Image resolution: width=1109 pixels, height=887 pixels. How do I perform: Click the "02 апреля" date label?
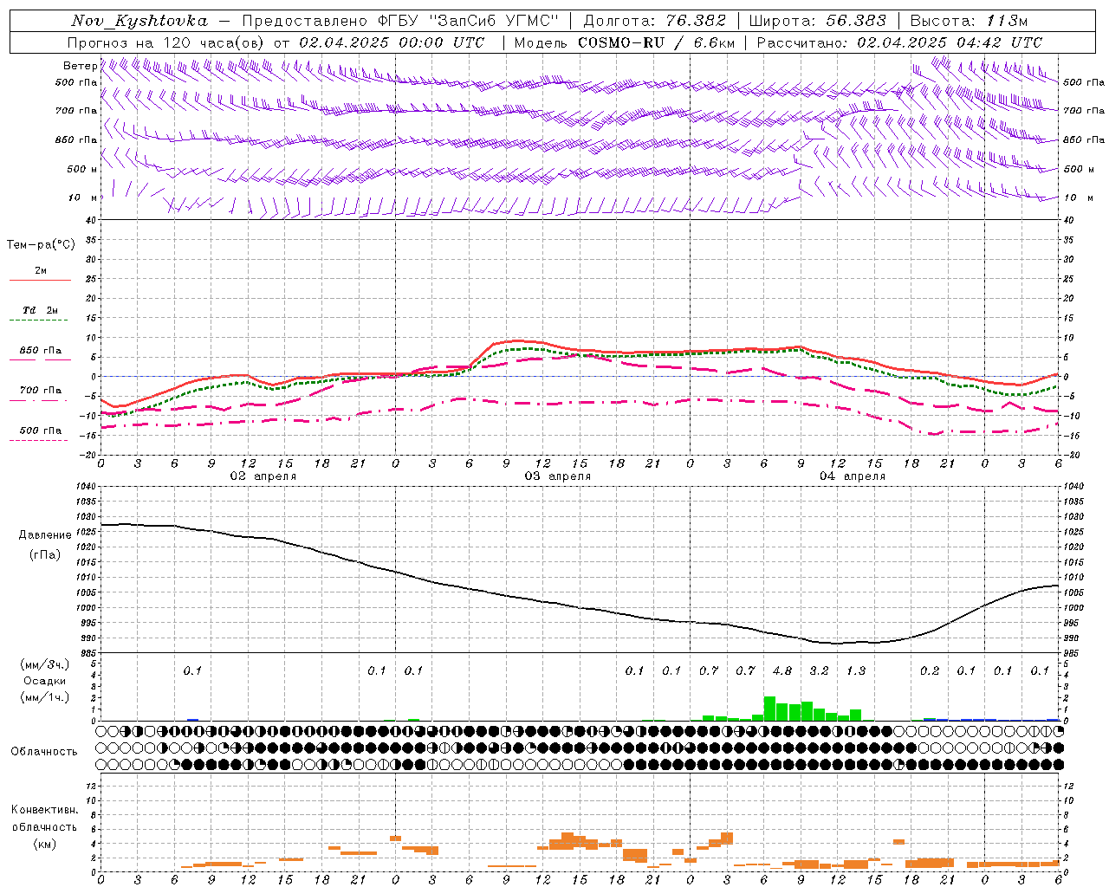pos(263,476)
